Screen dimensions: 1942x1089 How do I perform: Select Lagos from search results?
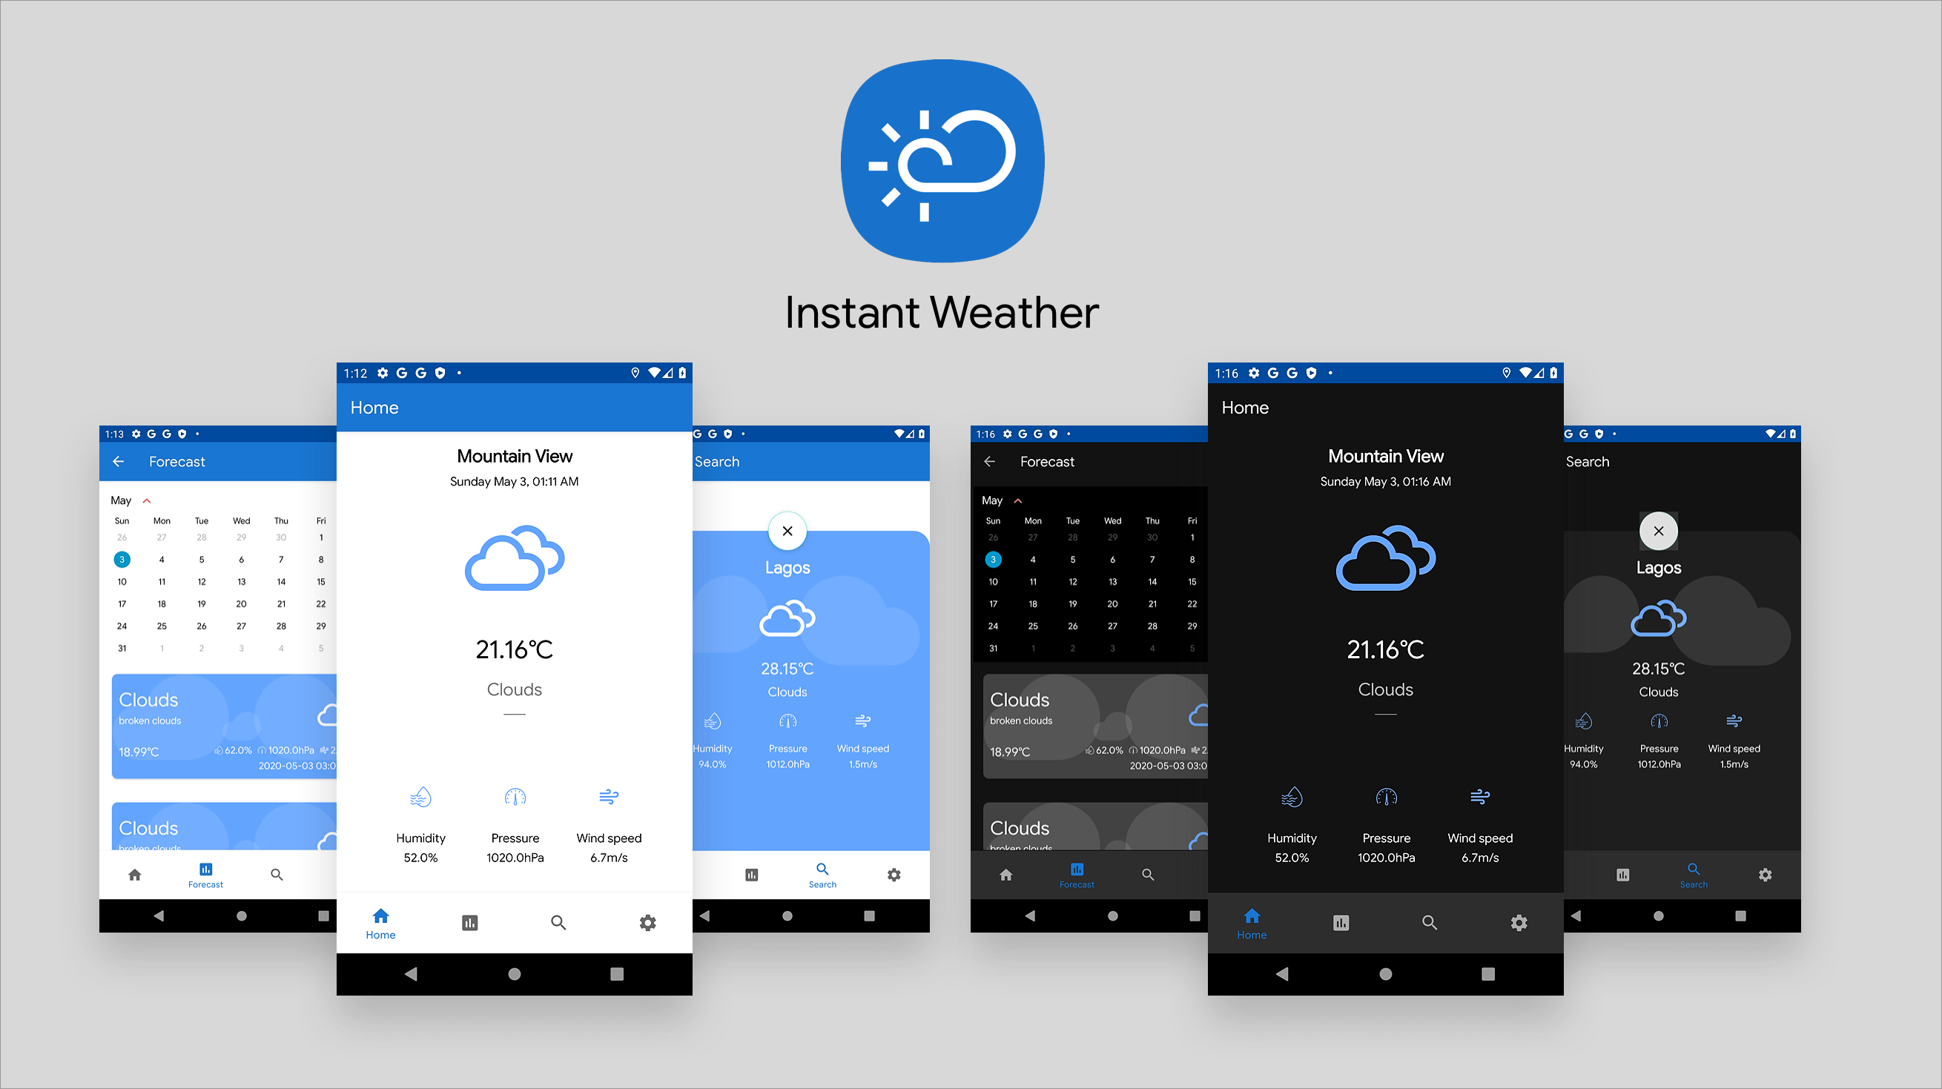788,565
